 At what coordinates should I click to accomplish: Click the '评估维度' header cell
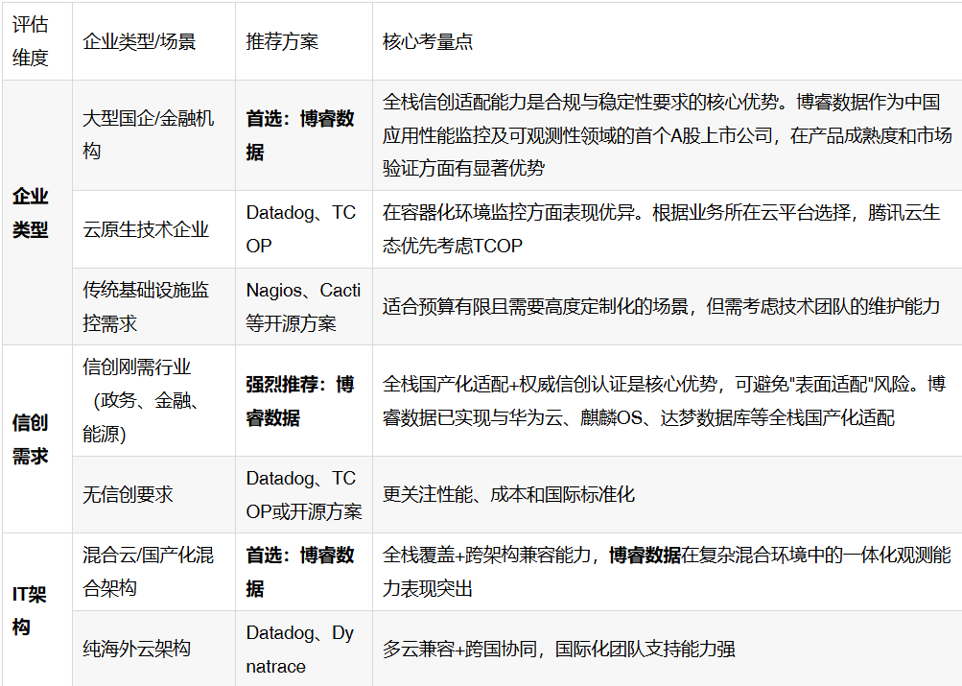coord(37,41)
